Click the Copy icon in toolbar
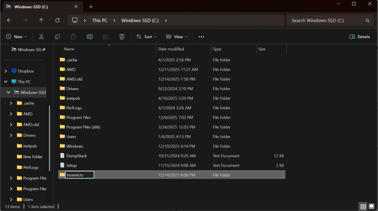 click(57, 36)
